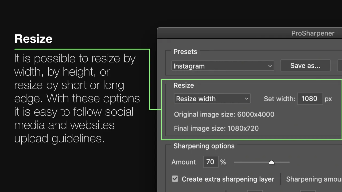The width and height of the screenshot is (342, 192).
Task: Select the Set width value of 1080
Action: [310, 99]
